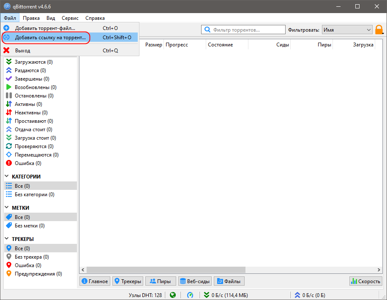The image size is (387, 300).
Task: Click the red Неактивны arrows icon
Action: click(x=9, y=112)
